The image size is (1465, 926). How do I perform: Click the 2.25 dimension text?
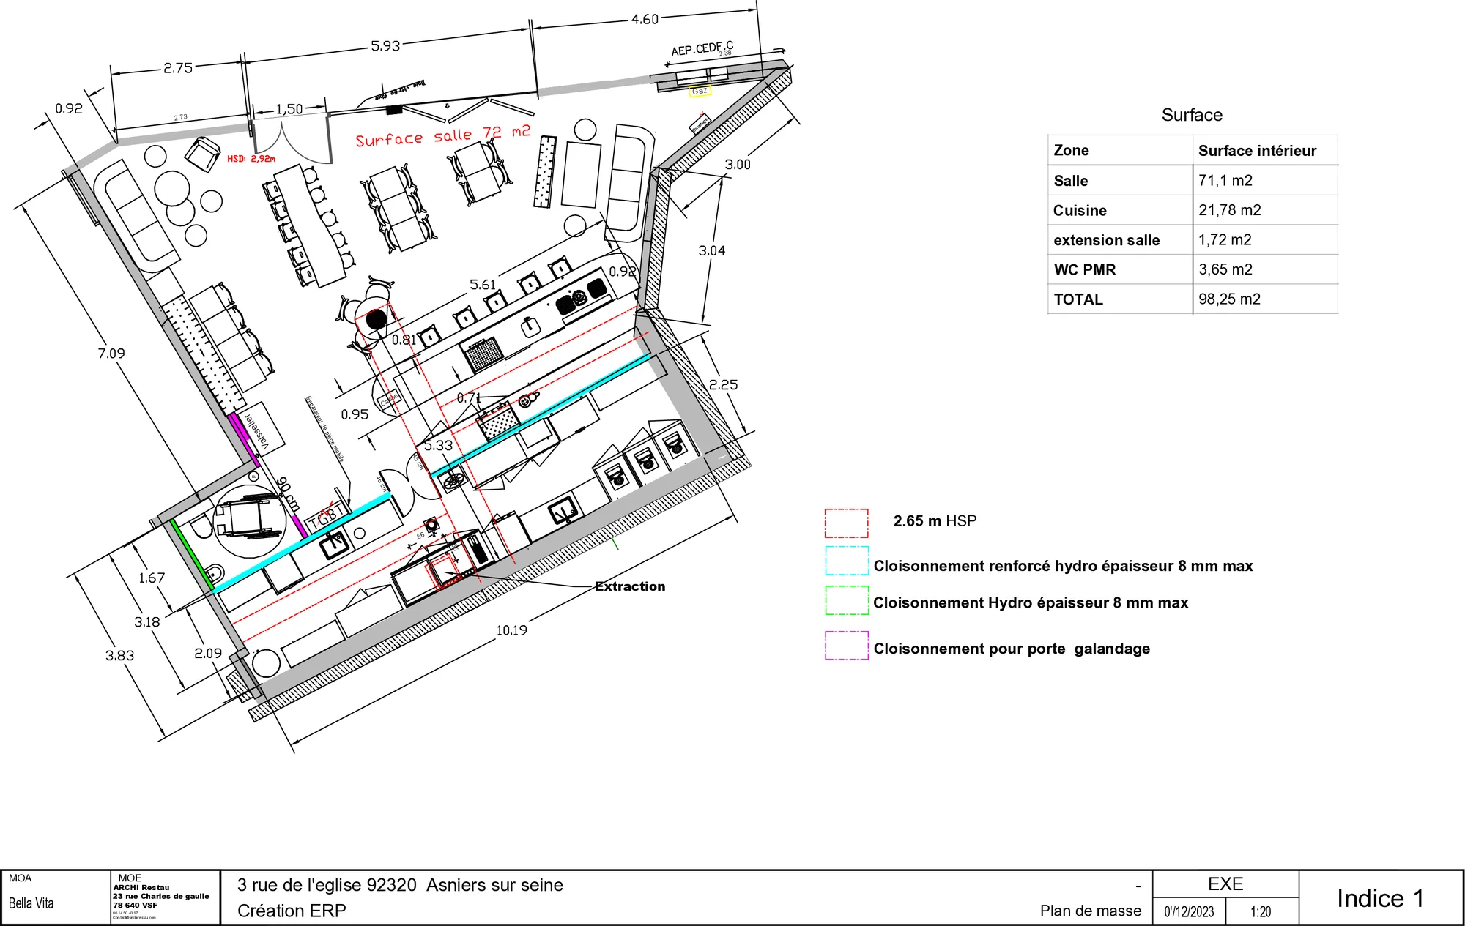[723, 385]
